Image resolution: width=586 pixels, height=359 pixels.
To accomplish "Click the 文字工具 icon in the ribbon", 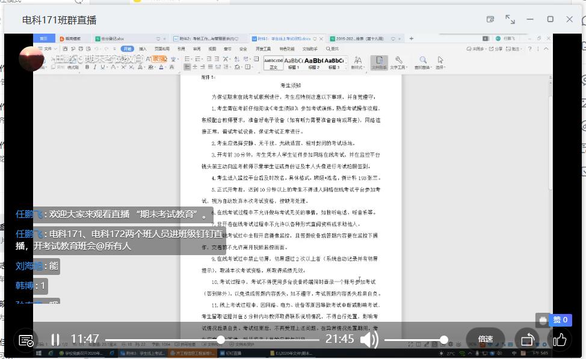I will coord(398,62).
